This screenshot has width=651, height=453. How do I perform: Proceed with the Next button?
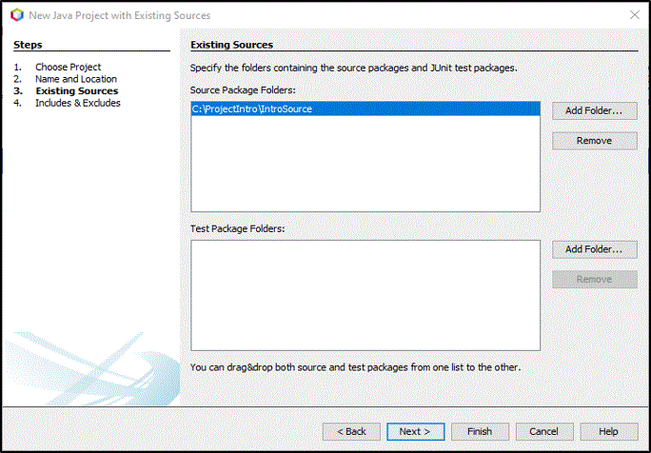pyautogui.click(x=415, y=431)
